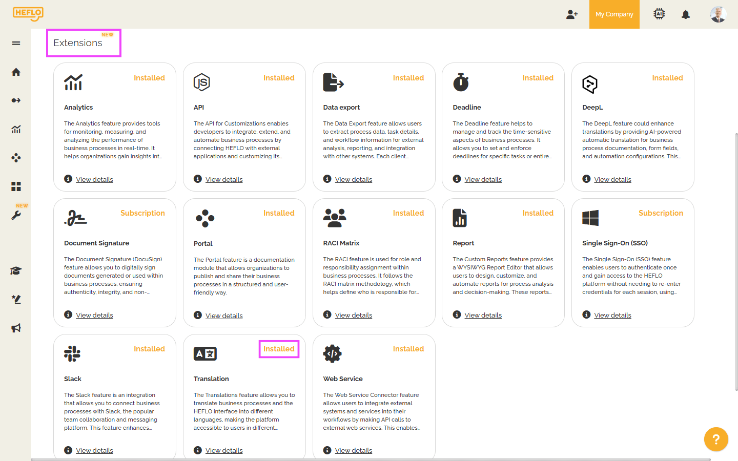Open the dashboard grid sidebar icon

pos(16,186)
